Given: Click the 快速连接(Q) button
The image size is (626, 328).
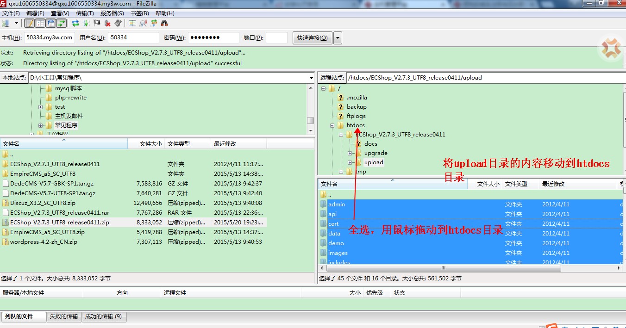Looking at the screenshot, I should coord(312,38).
